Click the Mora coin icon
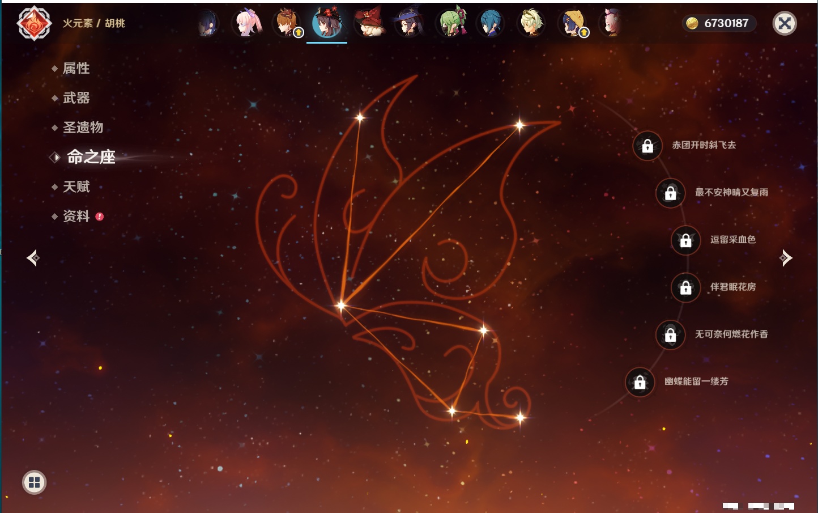Image resolution: width=818 pixels, height=513 pixels. pos(692,23)
